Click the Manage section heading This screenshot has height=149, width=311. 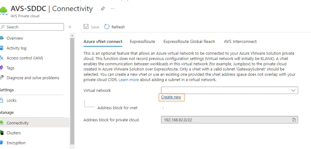point(7,113)
